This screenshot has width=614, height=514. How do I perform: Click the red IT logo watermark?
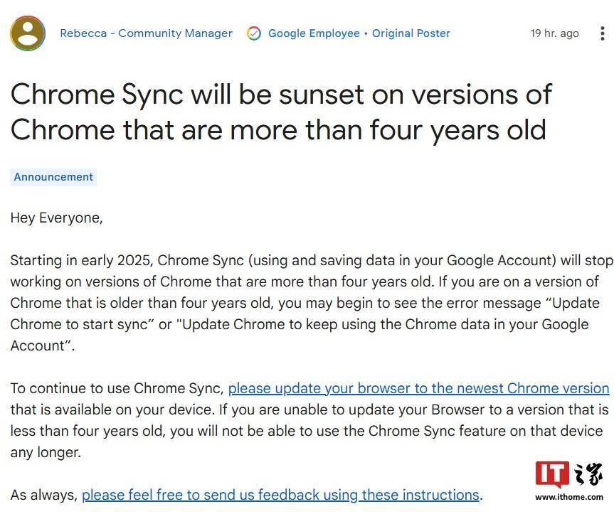552,473
